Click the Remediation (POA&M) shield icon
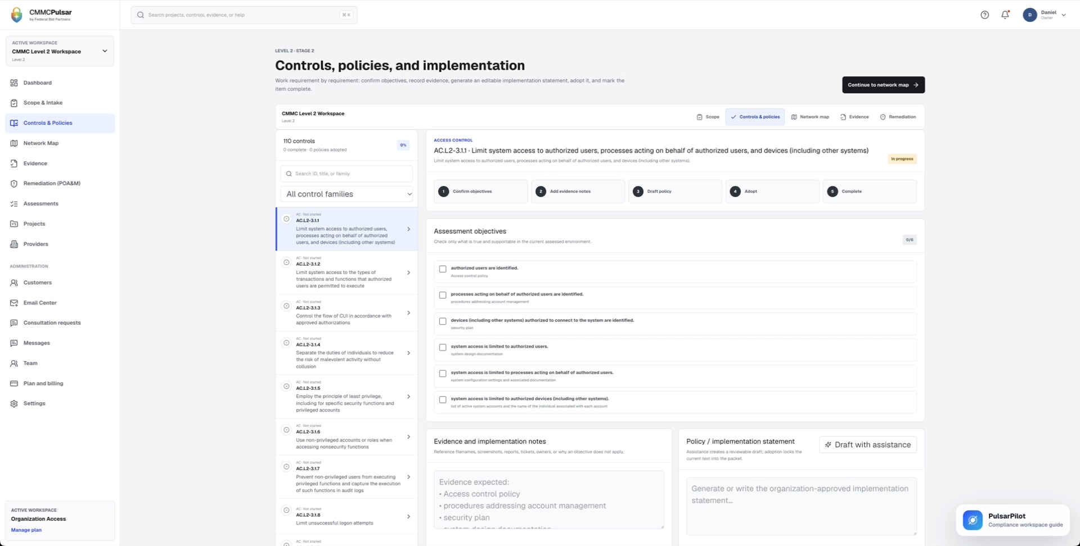Viewport: 1080px width, 546px height. (14, 184)
